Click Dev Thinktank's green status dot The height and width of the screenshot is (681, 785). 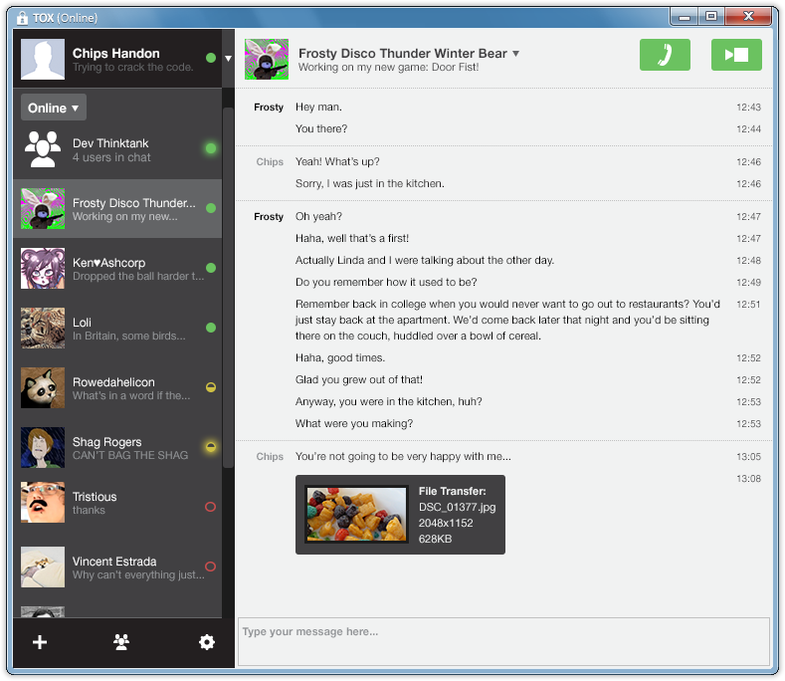(211, 148)
